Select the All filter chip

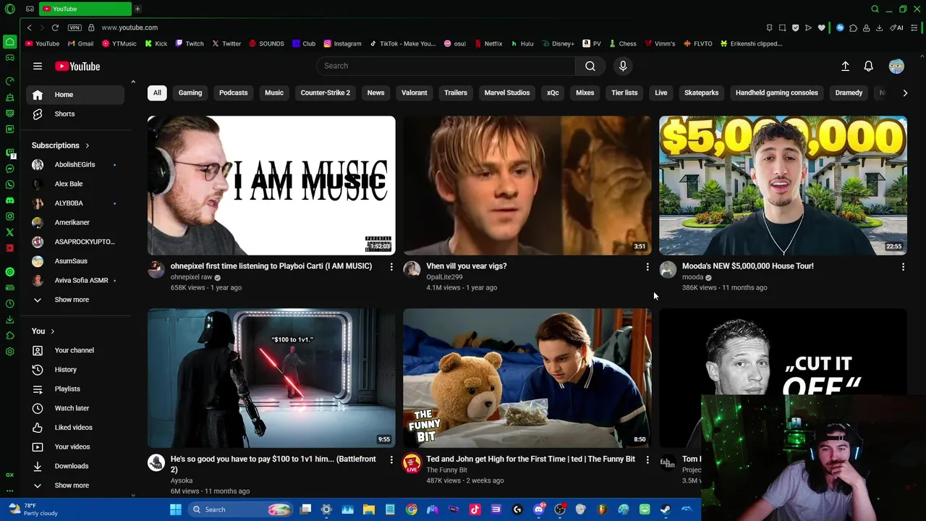click(157, 93)
